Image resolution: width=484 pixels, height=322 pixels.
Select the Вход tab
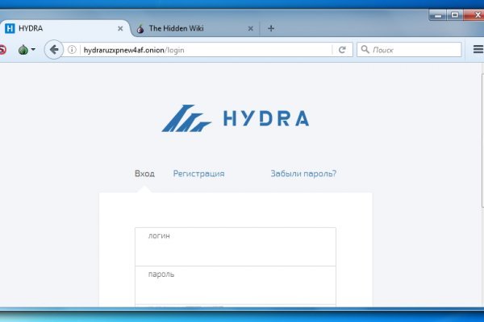(144, 173)
